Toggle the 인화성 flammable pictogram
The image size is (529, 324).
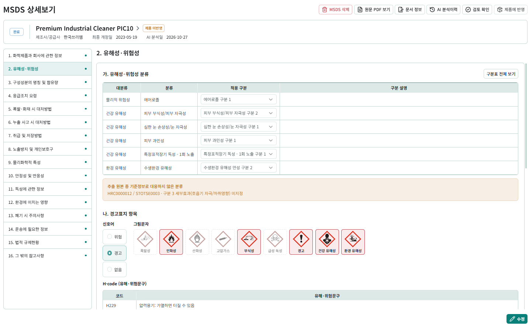171,242
